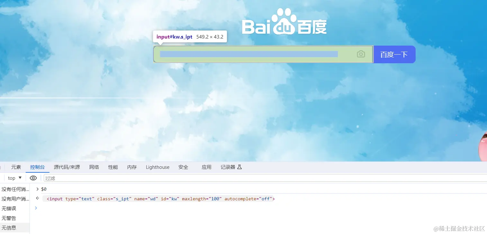The image size is (487, 234).
Task: Toggle the eye live expression icon
Action: click(33, 178)
